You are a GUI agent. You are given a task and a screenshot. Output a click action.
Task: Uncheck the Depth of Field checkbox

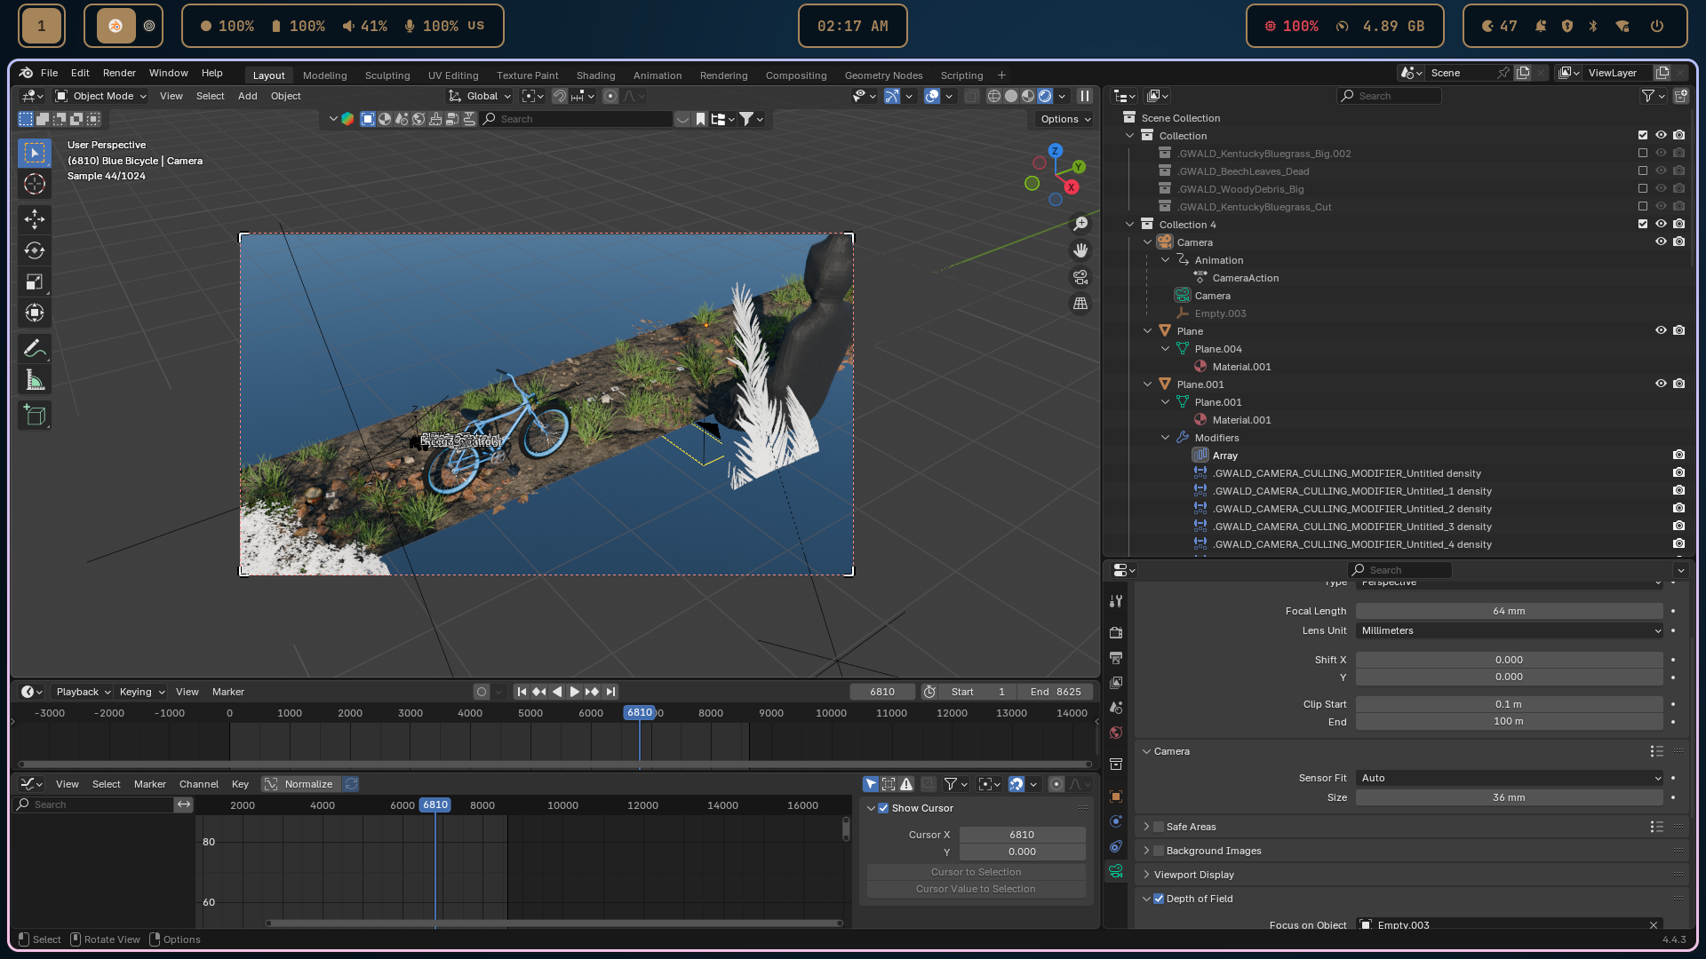point(1159,899)
